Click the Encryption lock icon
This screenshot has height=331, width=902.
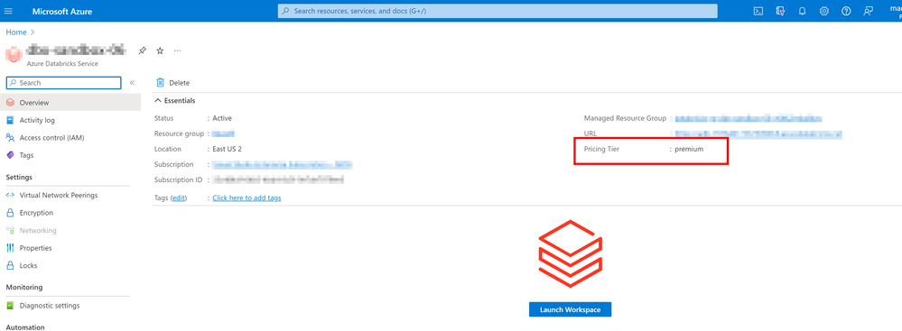10,213
